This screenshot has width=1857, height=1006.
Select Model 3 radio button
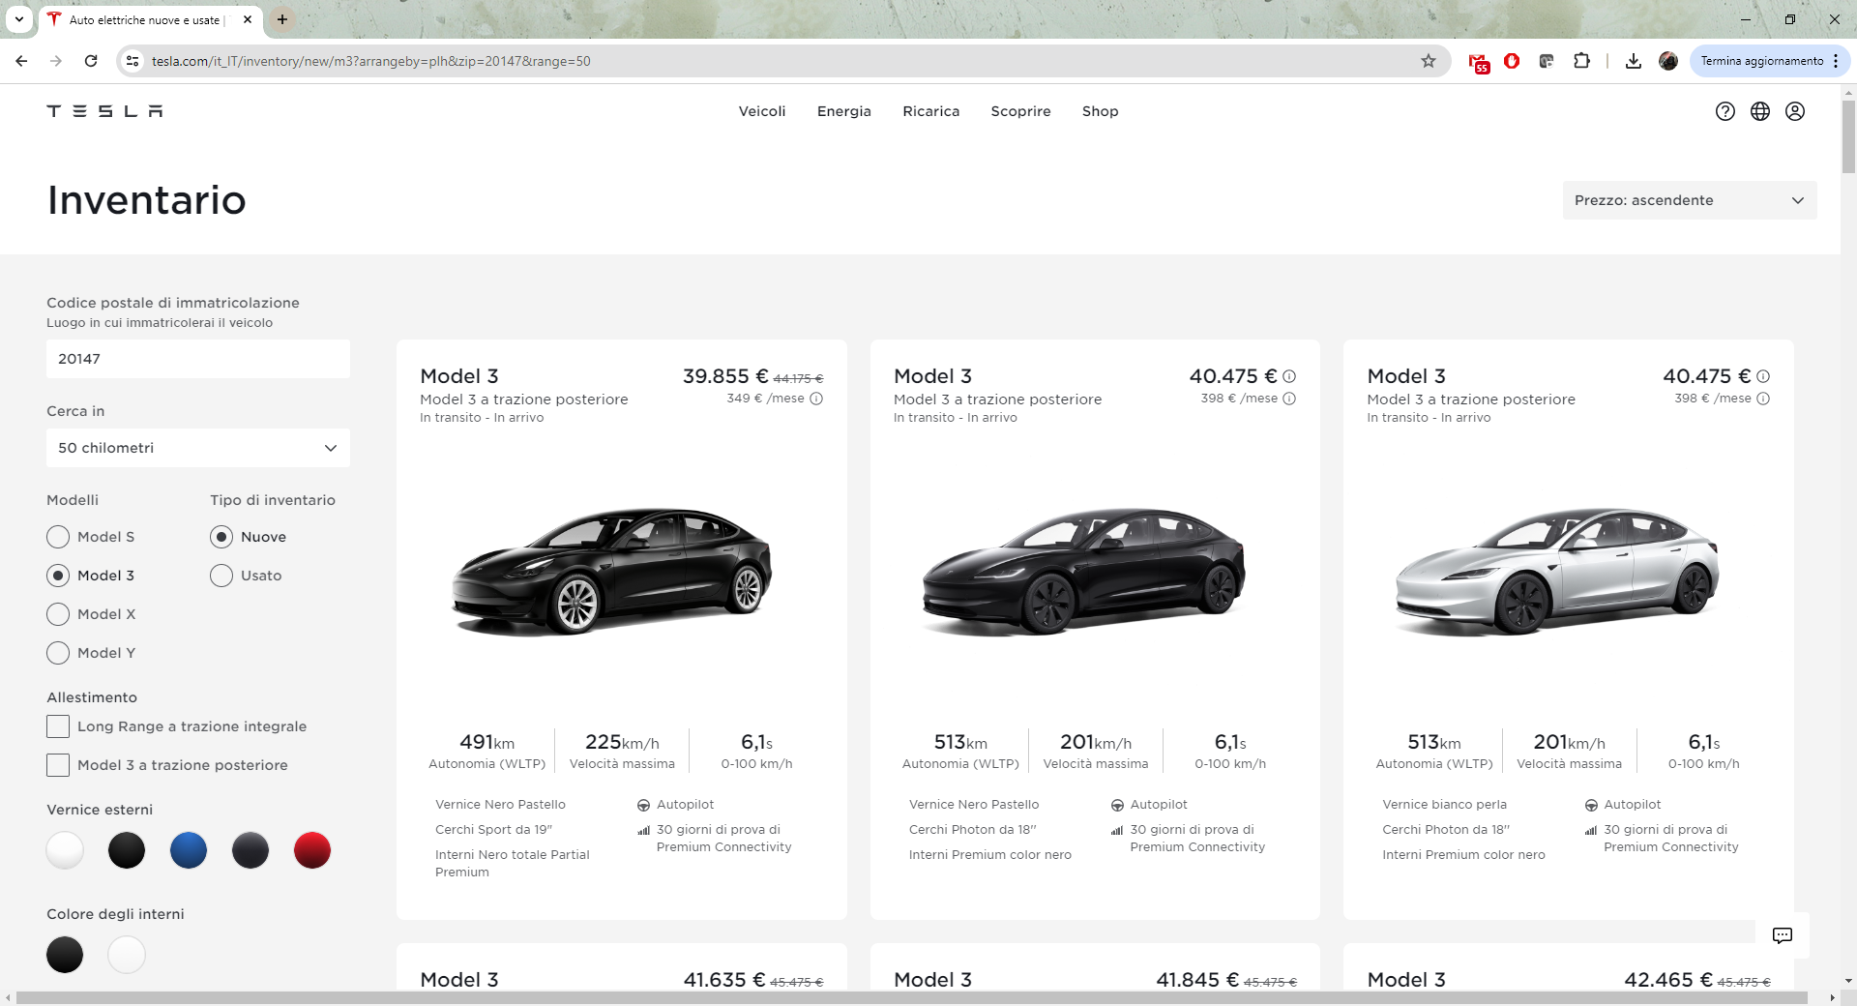coord(58,576)
